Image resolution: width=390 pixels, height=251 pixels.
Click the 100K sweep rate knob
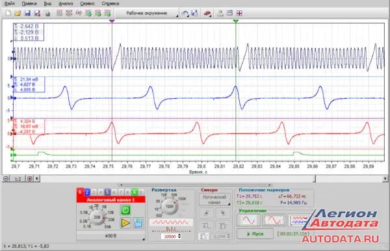coord(170,206)
